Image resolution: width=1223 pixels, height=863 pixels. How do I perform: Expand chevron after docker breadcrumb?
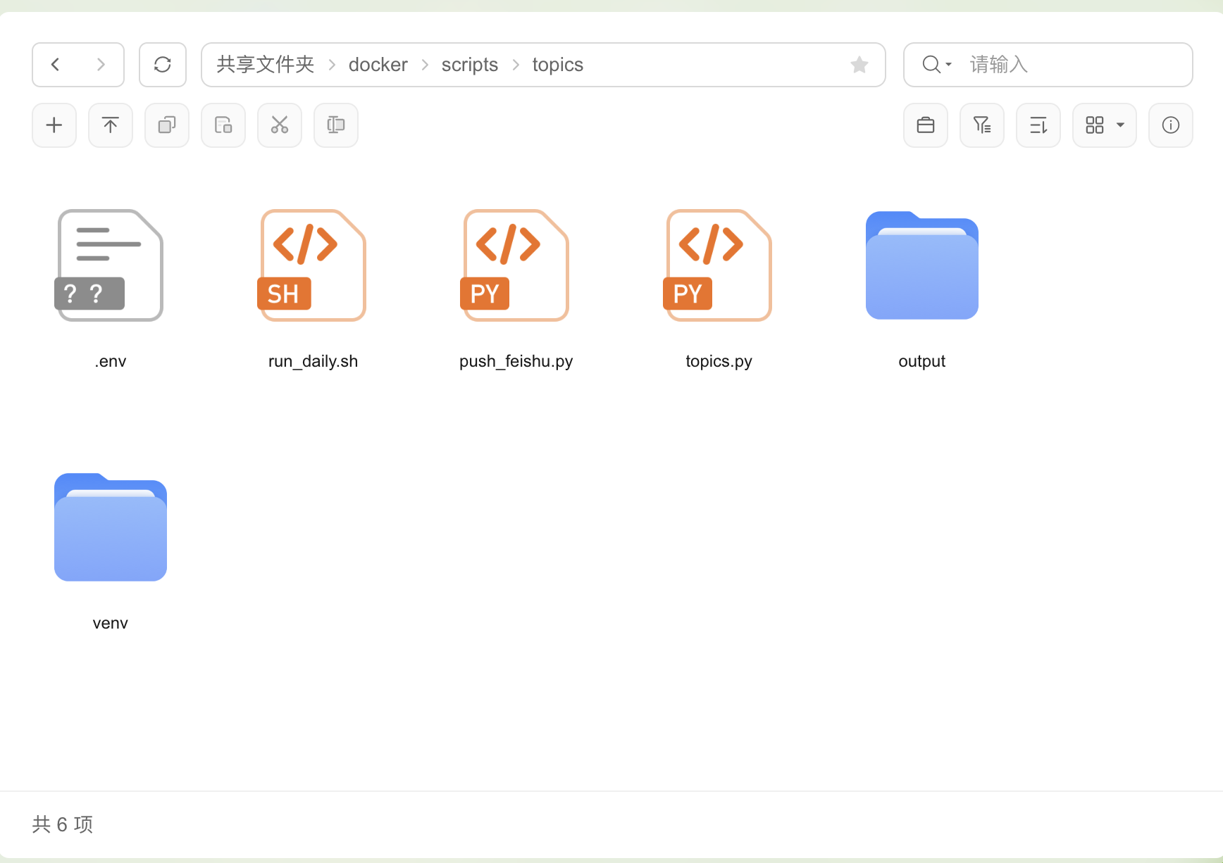tap(425, 65)
